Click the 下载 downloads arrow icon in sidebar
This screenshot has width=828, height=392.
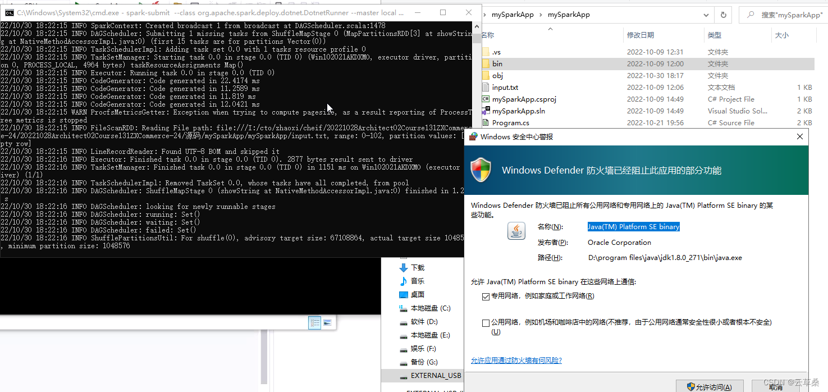coord(404,267)
